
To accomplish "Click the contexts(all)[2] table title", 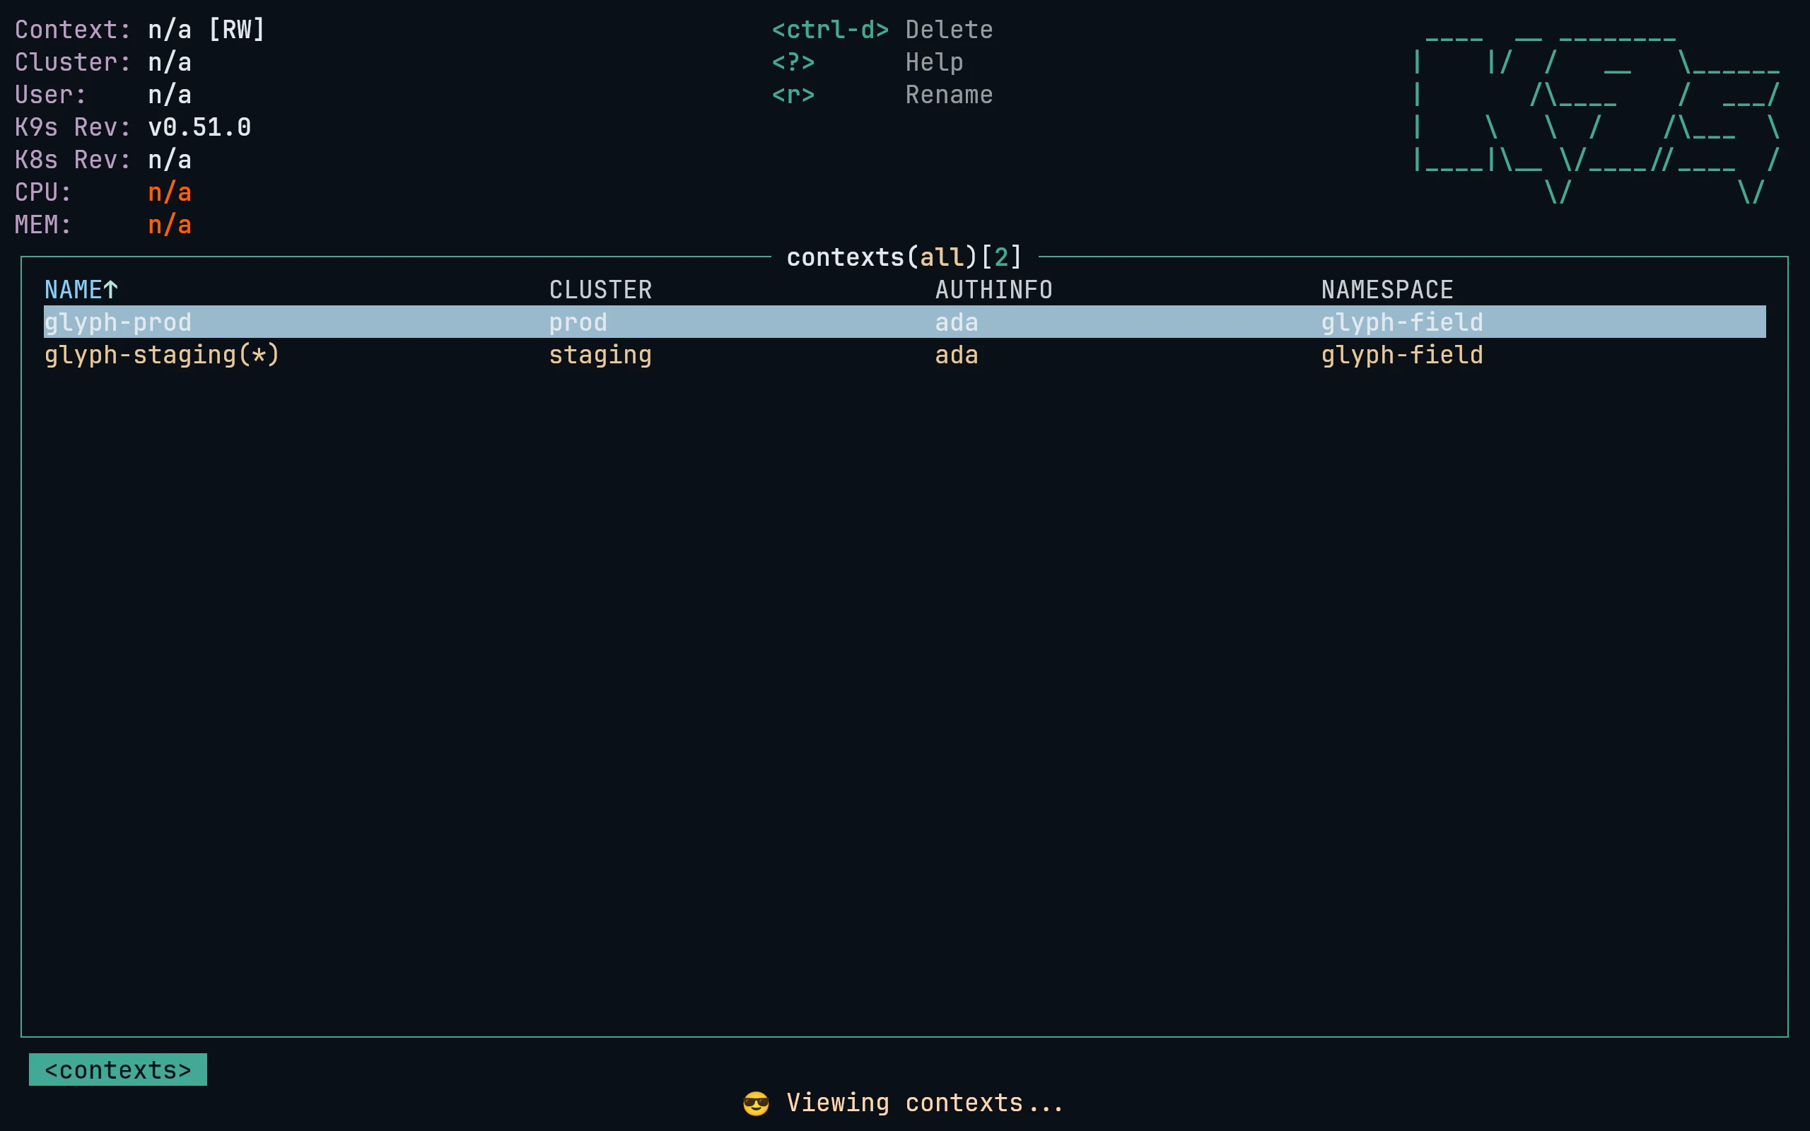I will tap(904, 257).
